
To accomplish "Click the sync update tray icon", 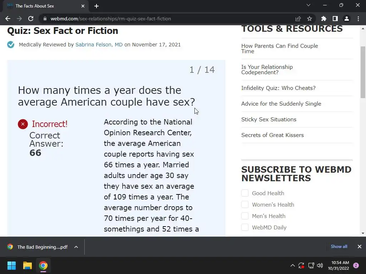I will click(301, 265).
